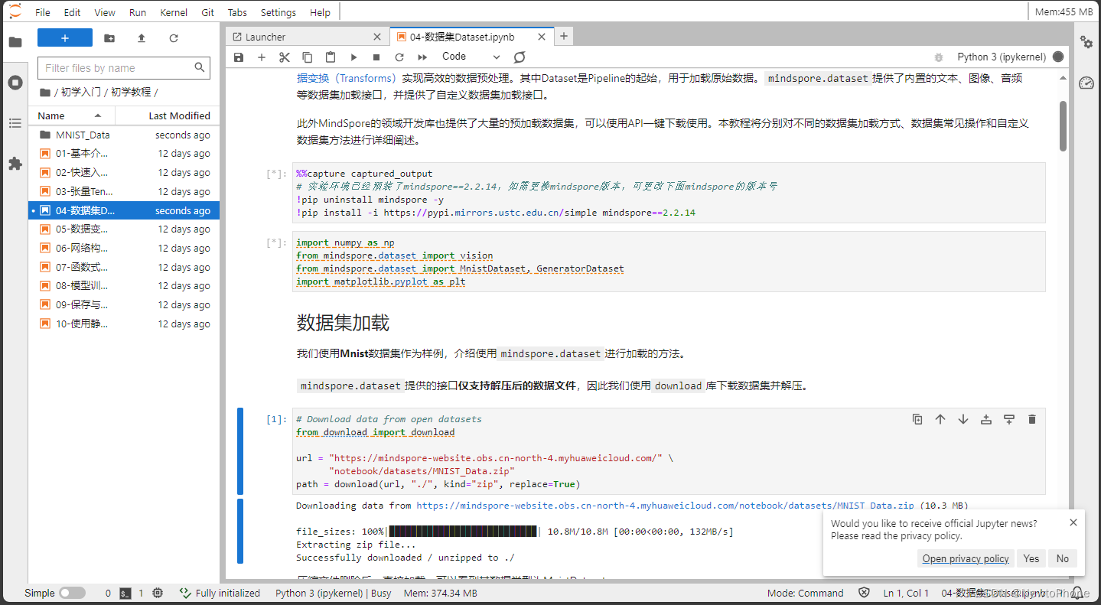Close the 04-数据集Dataset.ipynb tab
The height and width of the screenshot is (605, 1101).
tap(542, 37)
